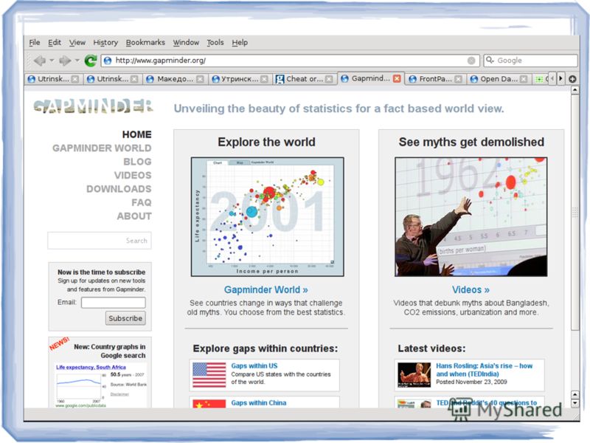The height and width of the screenshot is (443, 590).
Task: Click the Email input field
Action: (x=114, y=303)
